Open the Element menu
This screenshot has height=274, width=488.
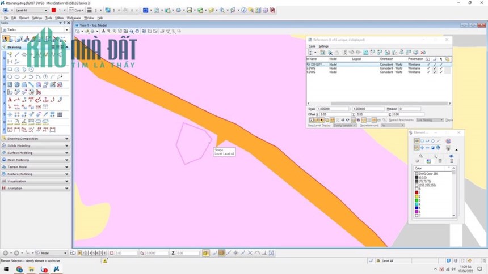click(x=24, y=18)
